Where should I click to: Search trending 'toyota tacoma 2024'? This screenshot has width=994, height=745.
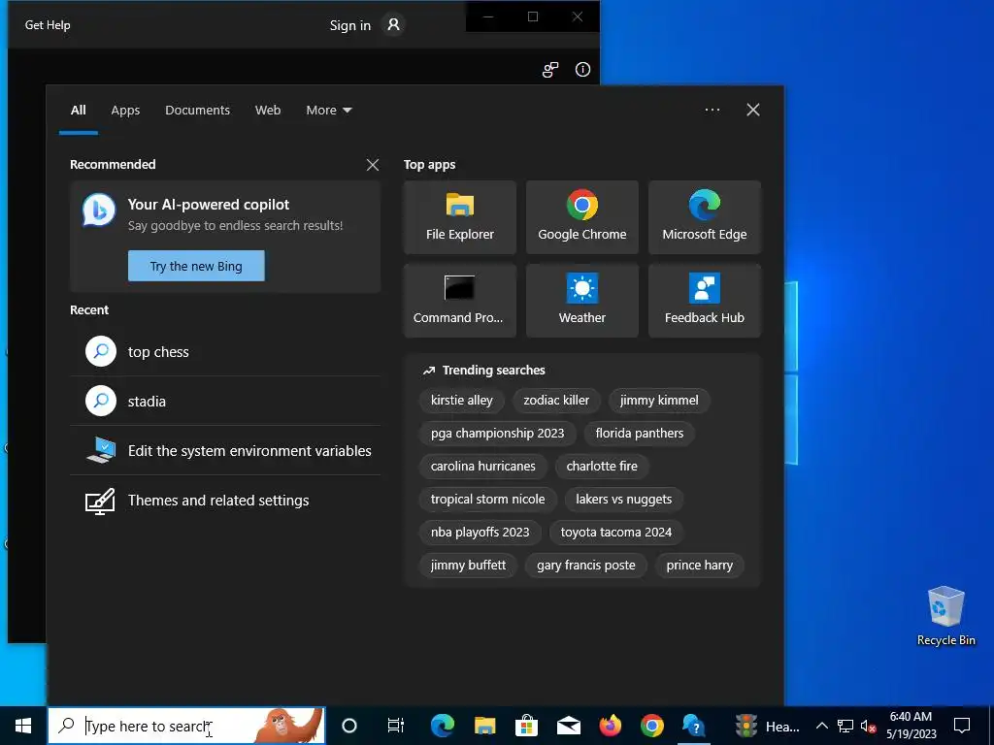616,533
